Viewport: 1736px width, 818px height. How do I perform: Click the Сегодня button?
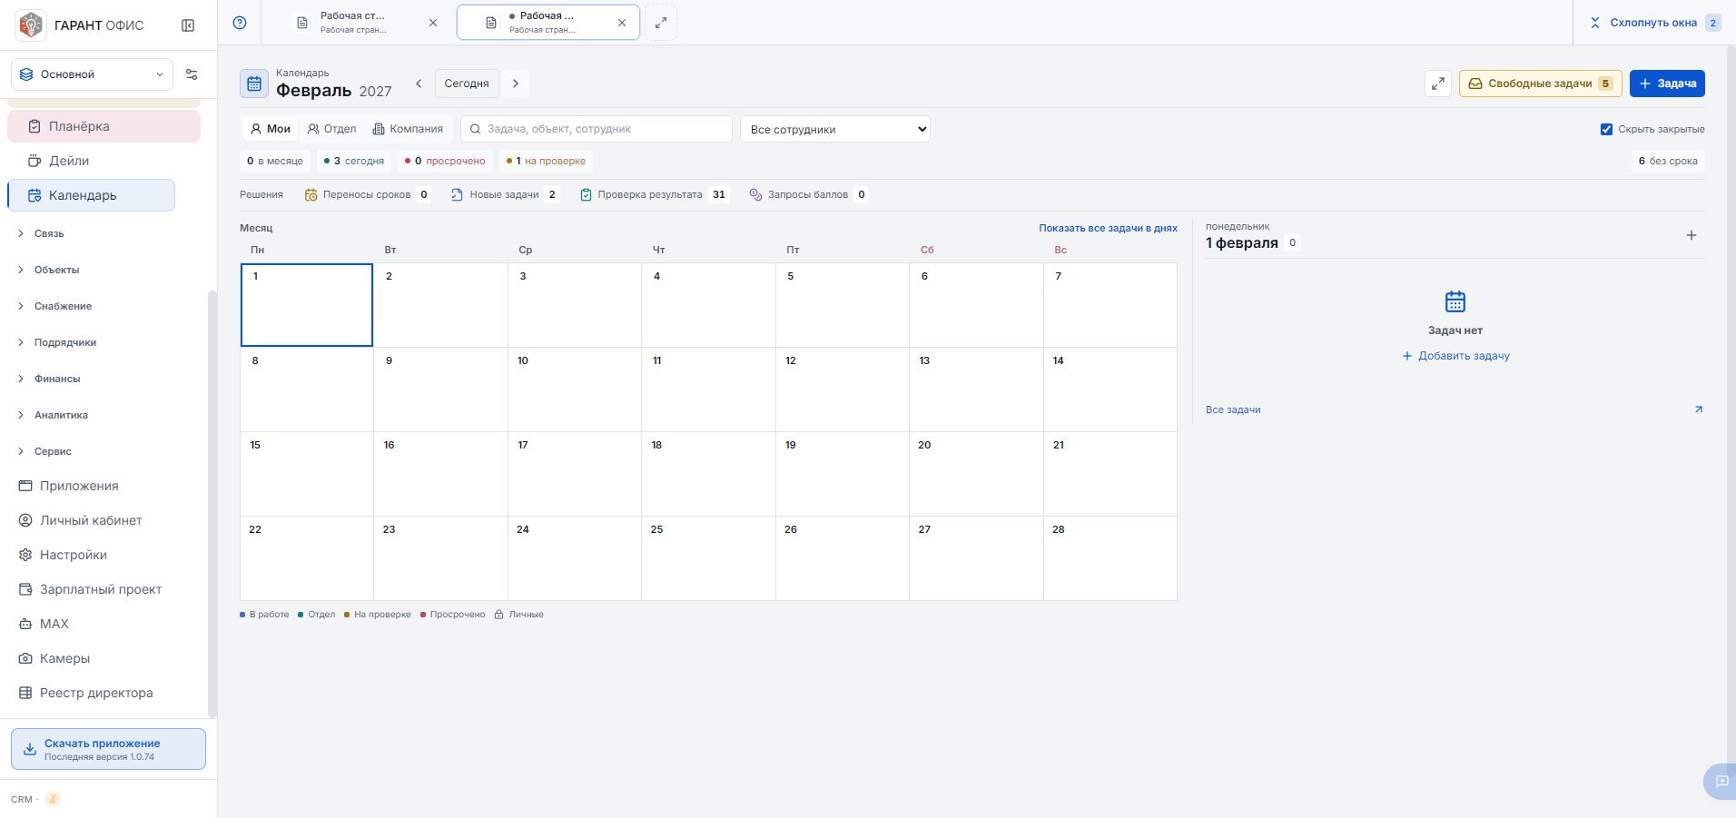coord(467,84)
